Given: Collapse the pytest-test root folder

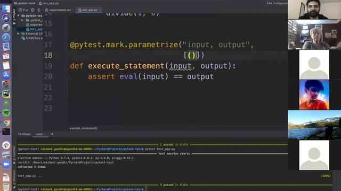Looking at the screenshot, I should pos(19,15).
